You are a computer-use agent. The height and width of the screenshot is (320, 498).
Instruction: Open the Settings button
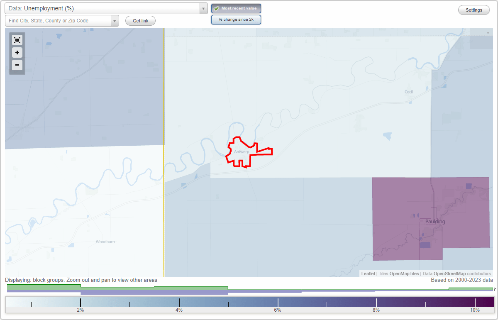474,10
